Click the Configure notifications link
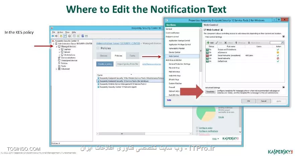 pyautogui.click(x=208, y=131)
